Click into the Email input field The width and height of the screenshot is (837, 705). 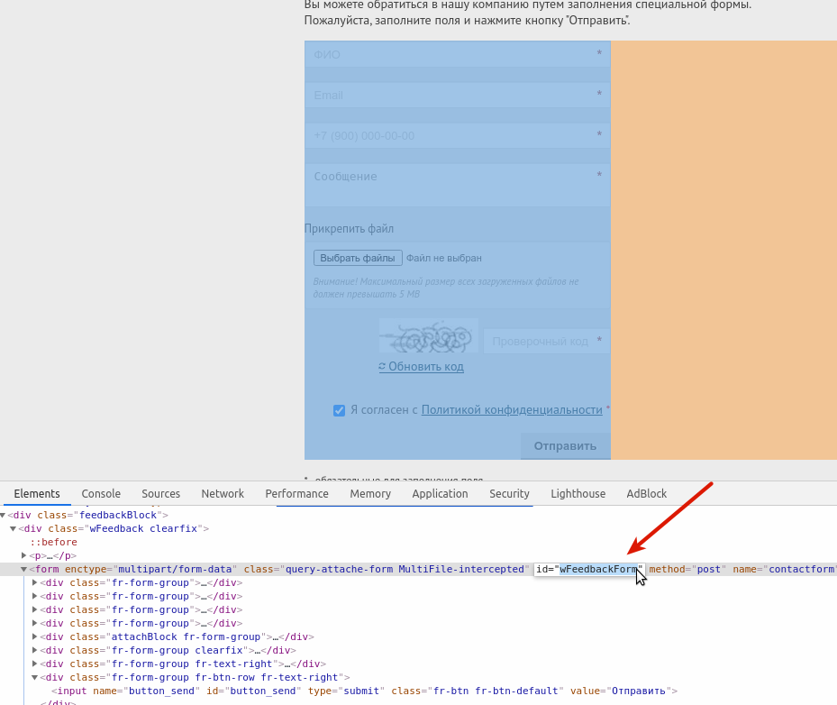coord(458,95)
